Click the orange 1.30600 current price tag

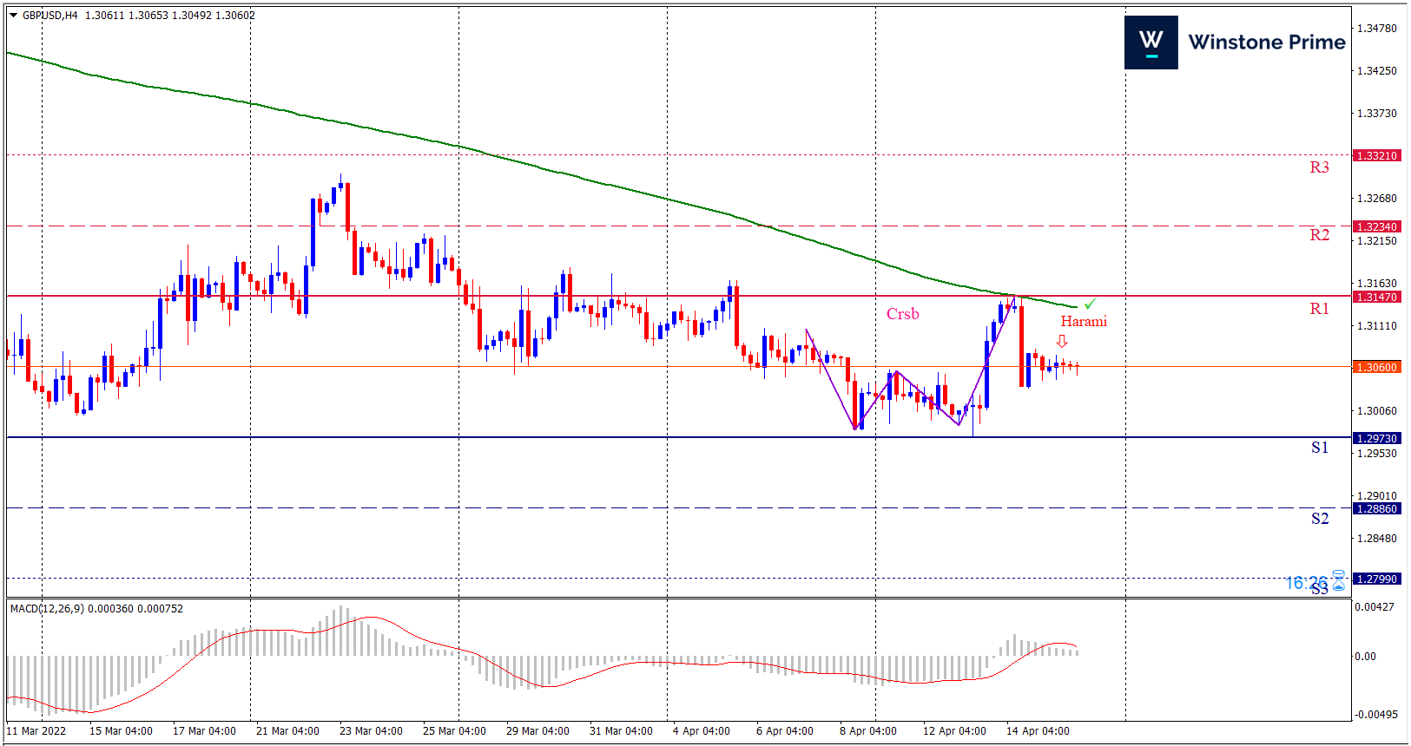1376,368
